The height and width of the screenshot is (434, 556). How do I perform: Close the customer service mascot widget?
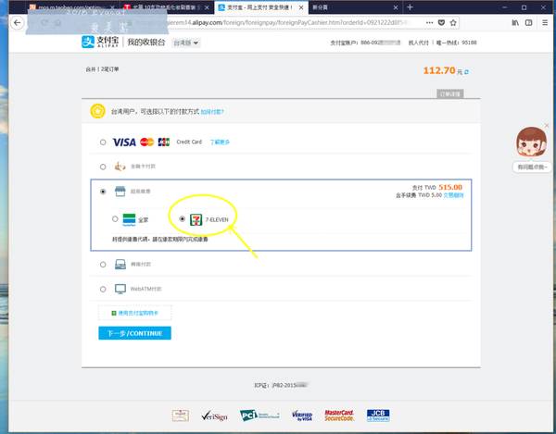(x=547, y=125)
